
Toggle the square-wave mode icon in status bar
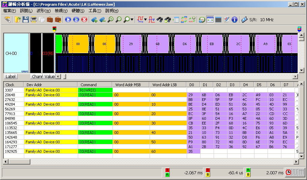tap(295, 172)
